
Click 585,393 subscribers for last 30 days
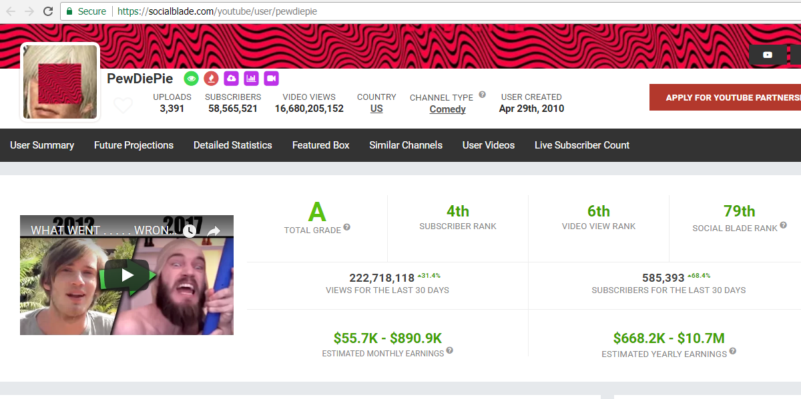tap(663, 278)
